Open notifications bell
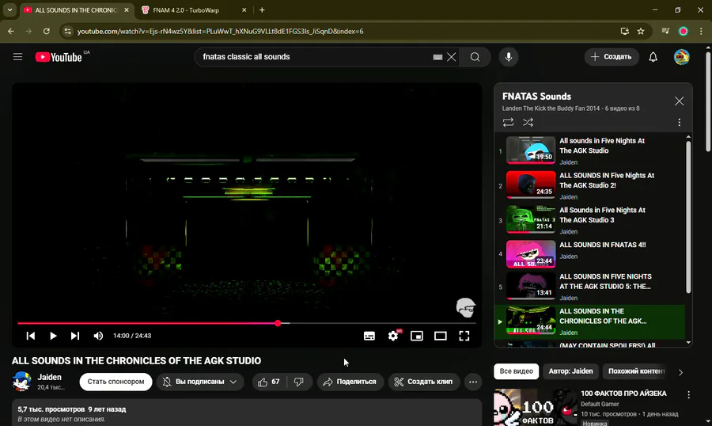Screen dimensions: 712x426 point(653,57)
